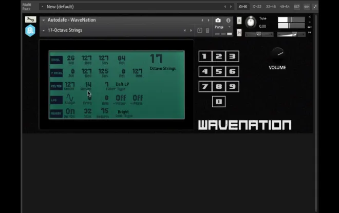The width and height of the screenshot is (339, 213).
Task: Select previous preset before 17-Octave Strings
Action: click(184, 30)
